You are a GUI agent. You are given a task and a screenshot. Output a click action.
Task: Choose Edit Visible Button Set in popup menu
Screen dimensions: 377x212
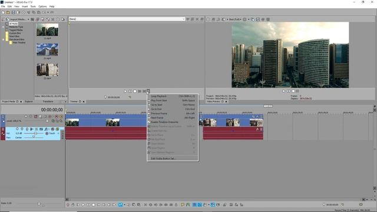tap(173, 158)
